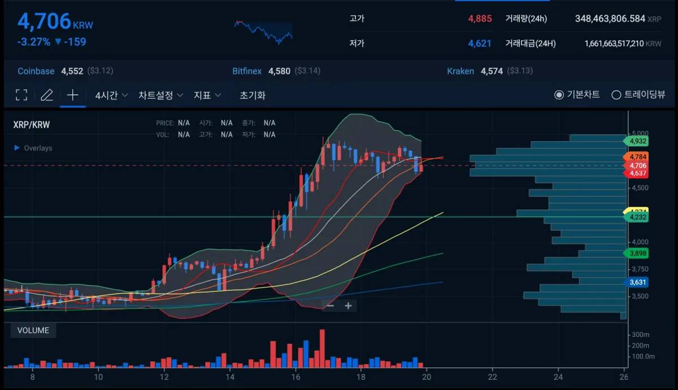The image size is (678, 390).
Task: Click the mini sparkline price chart
Action: click(x=263, y=32)
